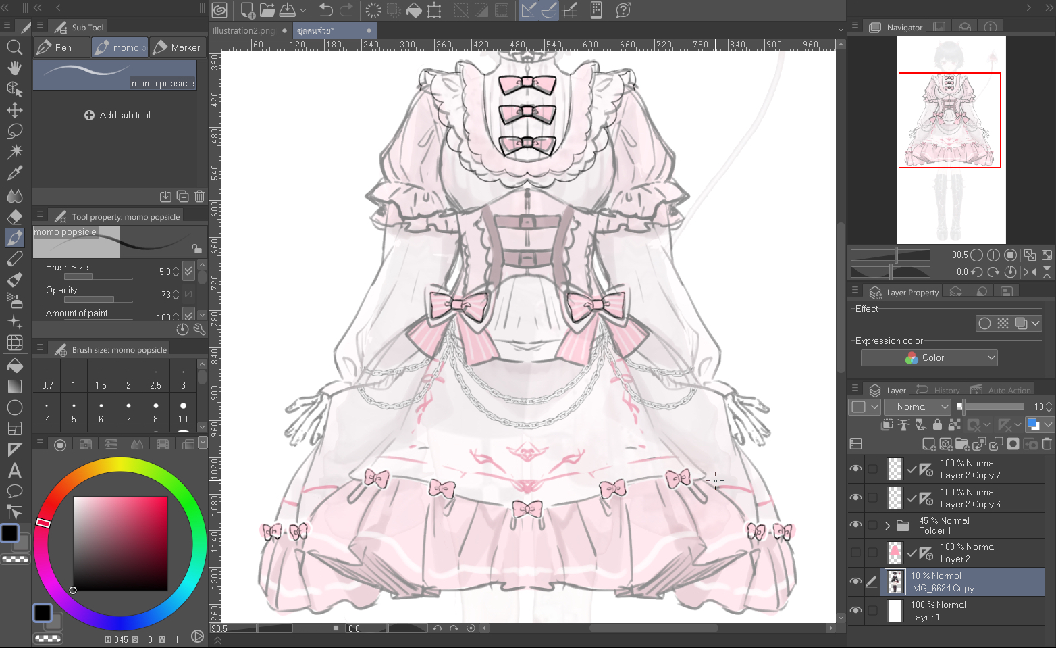The height and width of the screenshot is (648, 1056).
Task: Open the Expression color dropdown
Action: coord(929,357)
